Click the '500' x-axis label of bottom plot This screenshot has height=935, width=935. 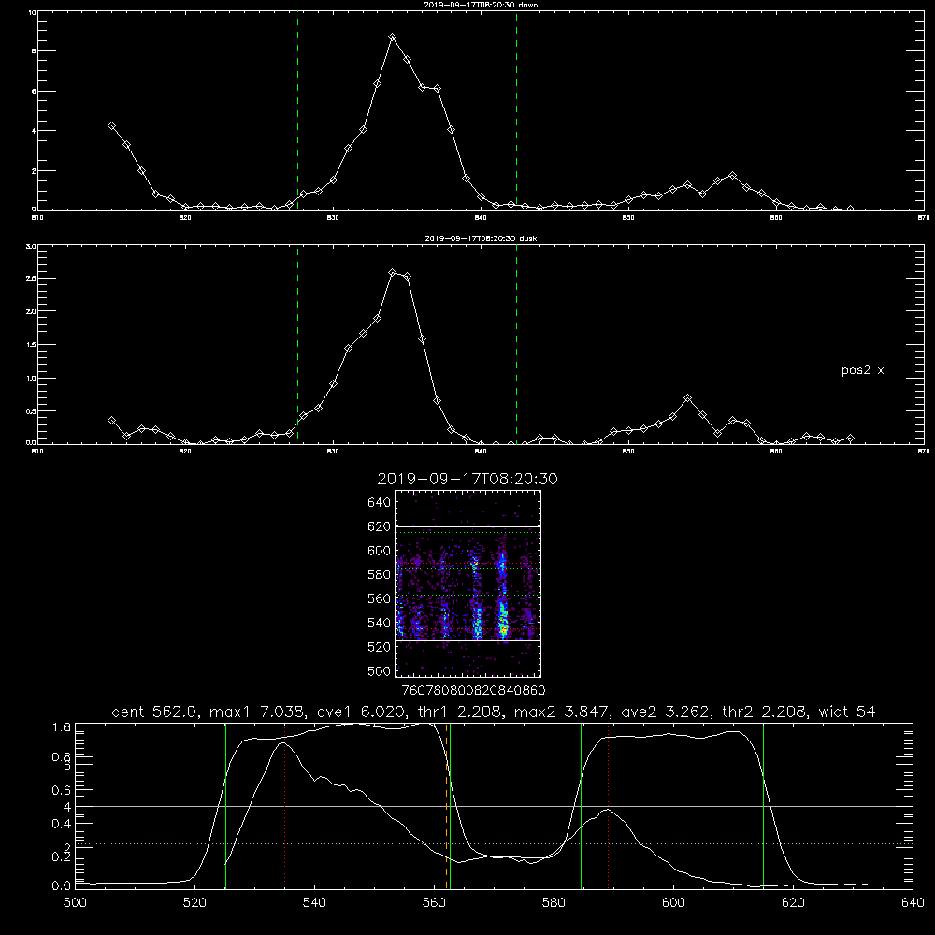pyautogui.click(x=75, y=903)
